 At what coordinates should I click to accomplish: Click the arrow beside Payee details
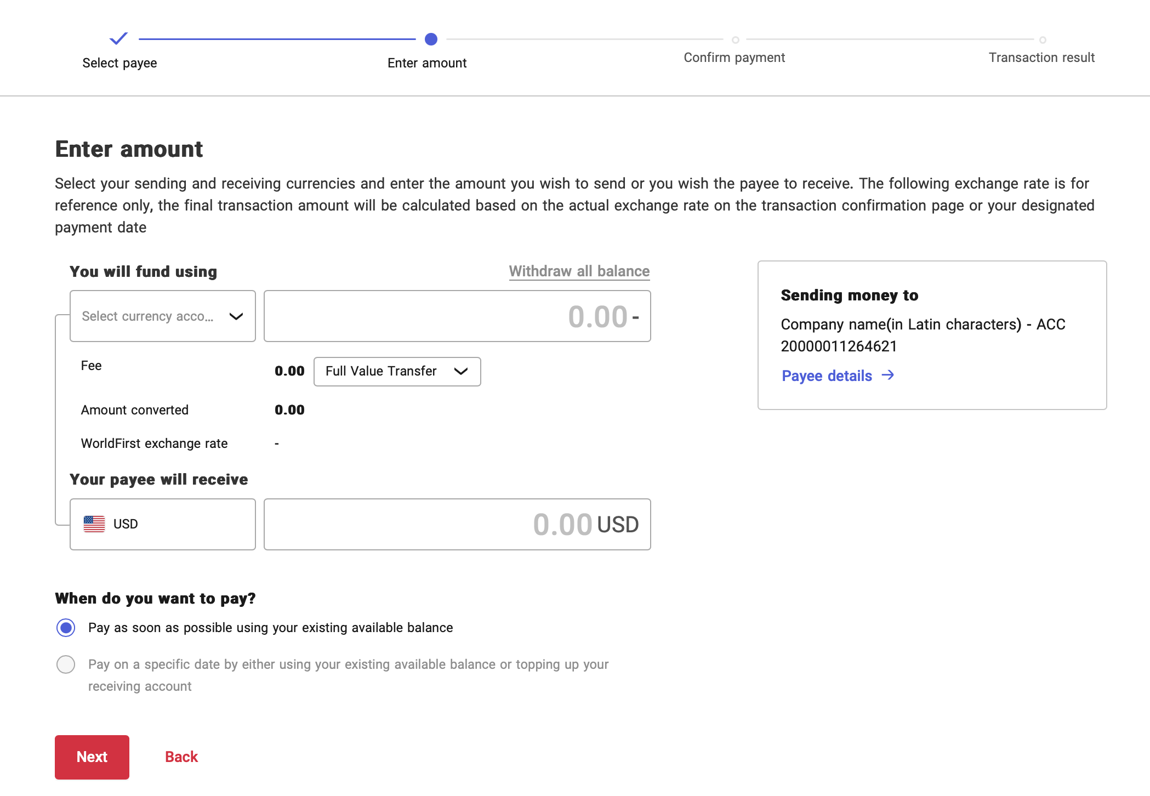click(x=887, y=376)
